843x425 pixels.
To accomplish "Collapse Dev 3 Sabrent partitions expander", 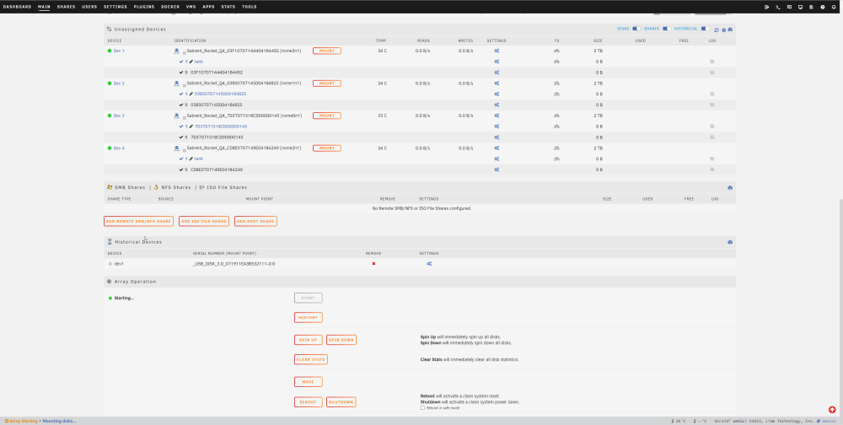I will pos(185,116).
